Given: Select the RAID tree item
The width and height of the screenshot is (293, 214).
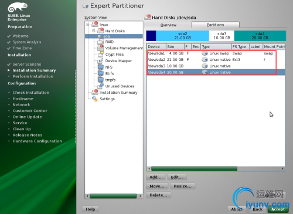Looking at the screenshot, I should click(x=110, y=42).
